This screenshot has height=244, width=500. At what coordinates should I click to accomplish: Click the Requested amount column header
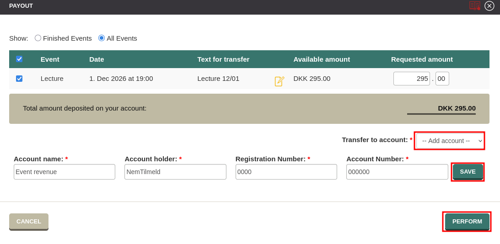coord(422,59)
